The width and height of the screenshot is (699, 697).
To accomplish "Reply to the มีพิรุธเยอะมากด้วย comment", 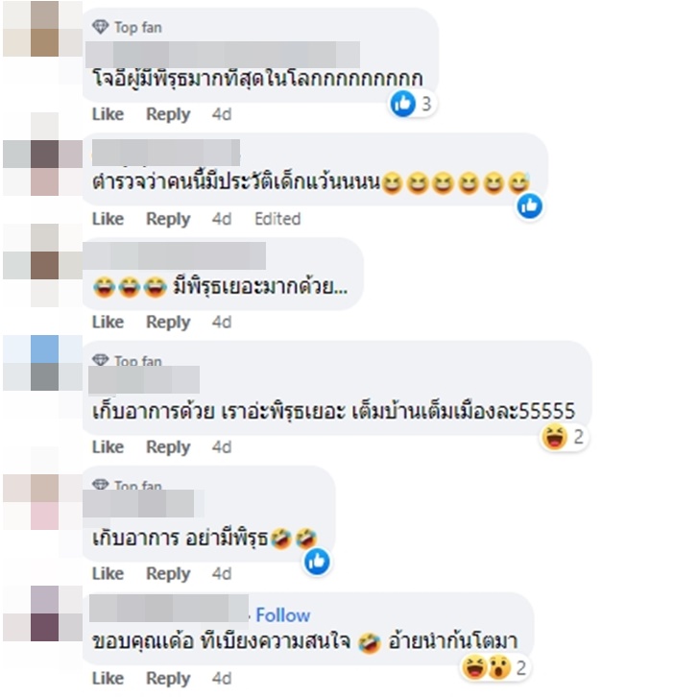I will click(x=168, y=322).
